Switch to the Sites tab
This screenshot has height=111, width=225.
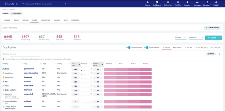point(66,20)
